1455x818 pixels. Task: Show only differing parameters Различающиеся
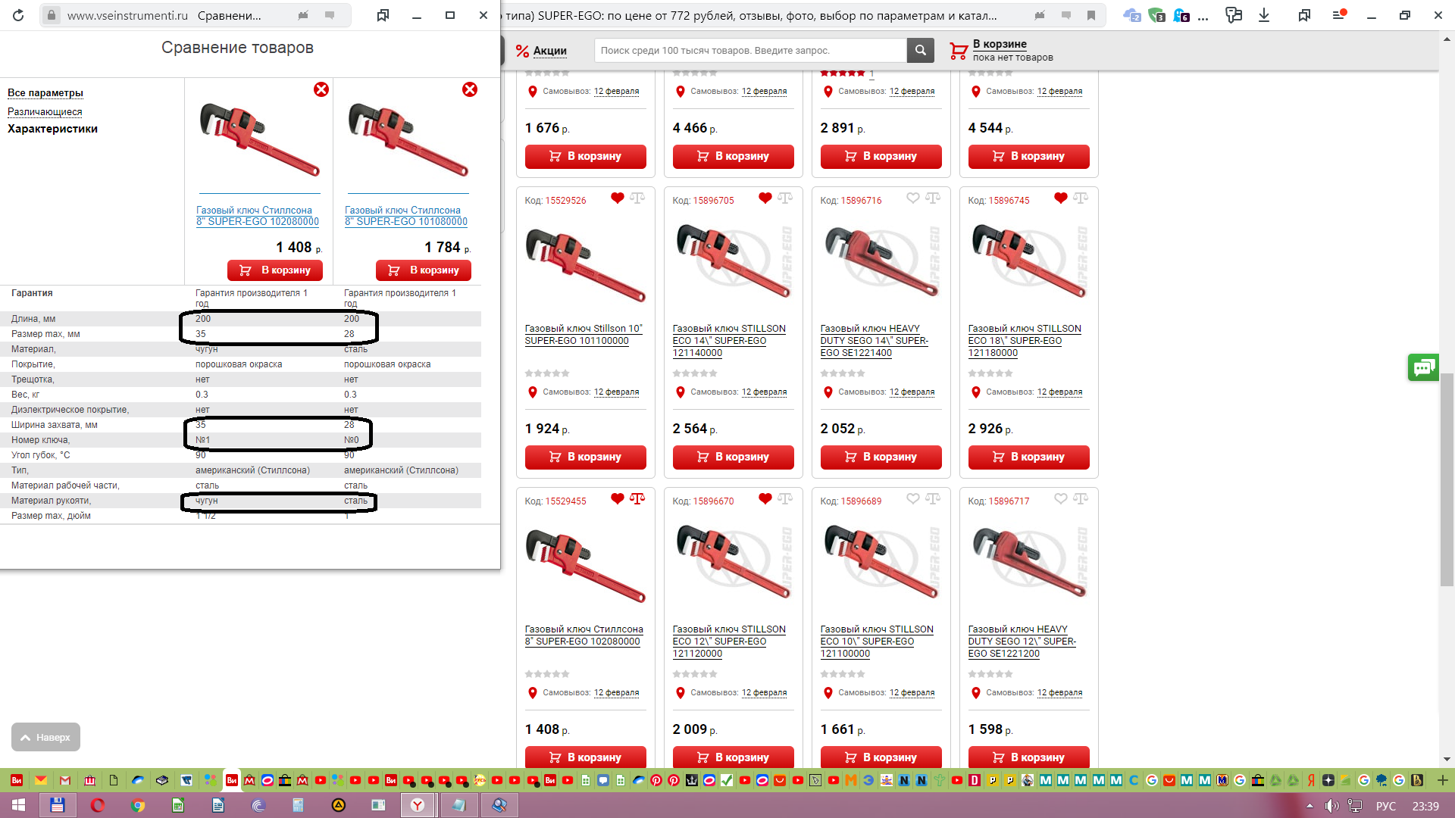pos(45,111)
